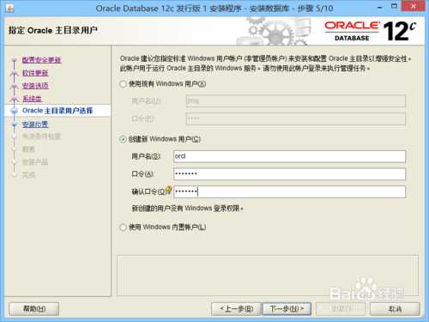
Task: Click the Java installer icon in the title bar
Action: pos(9,8)
